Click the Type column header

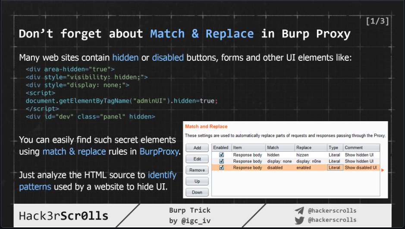[335, 147]
